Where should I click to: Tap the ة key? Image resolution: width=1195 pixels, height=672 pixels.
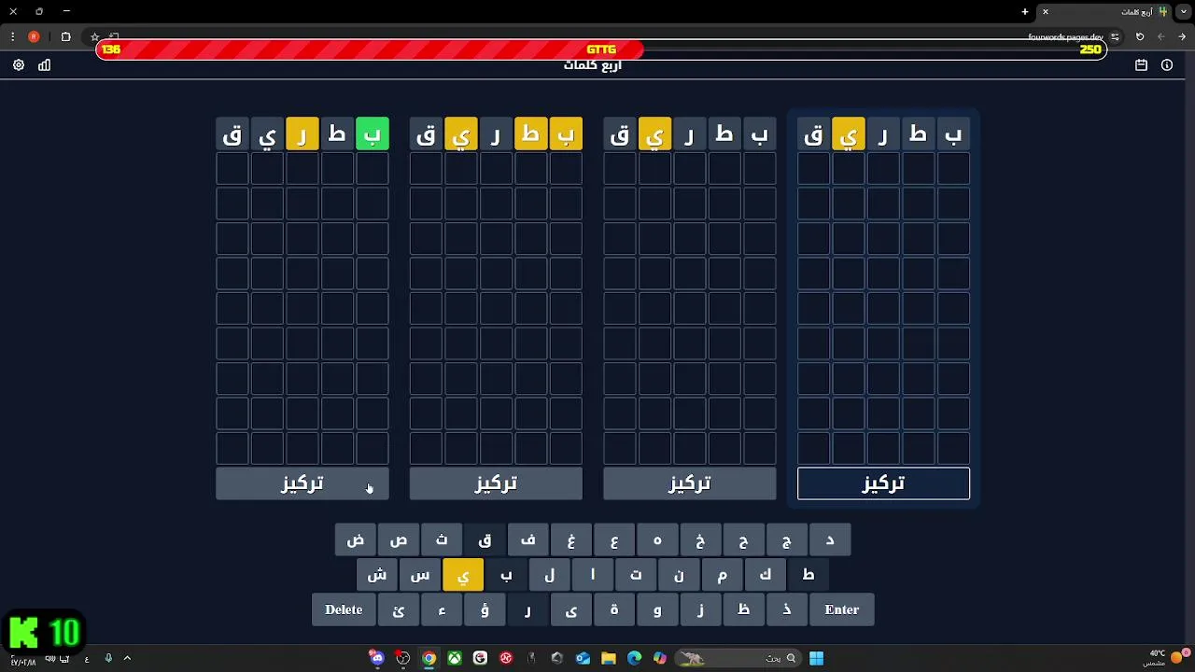(x=614, y=609)
